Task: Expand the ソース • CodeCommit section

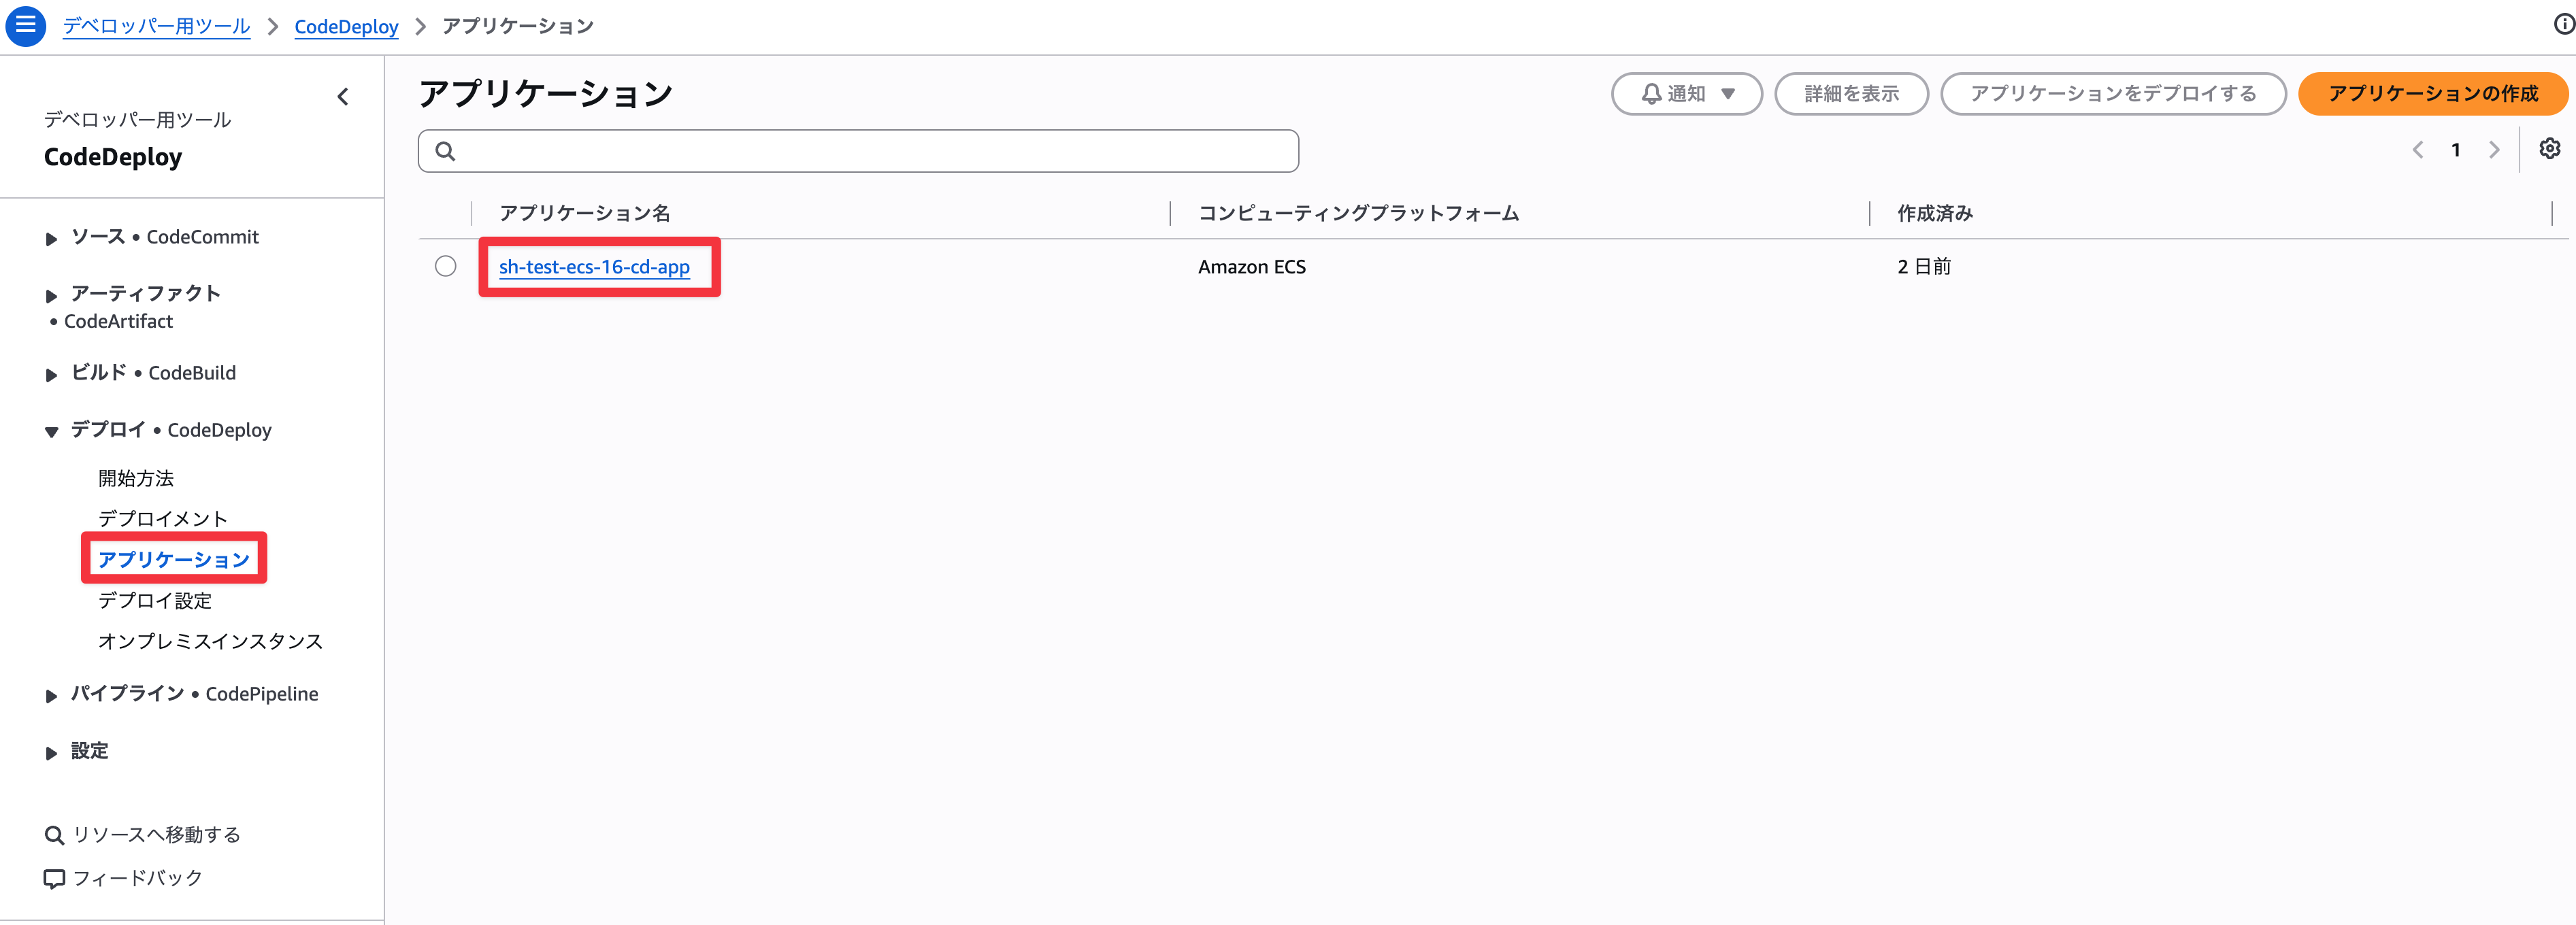Action: 51,238
